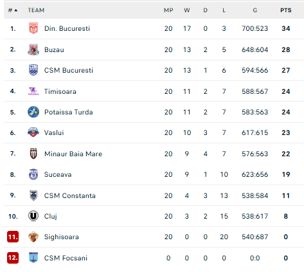Click the G goals column header

pyautogui.click(x=255, y=10)
